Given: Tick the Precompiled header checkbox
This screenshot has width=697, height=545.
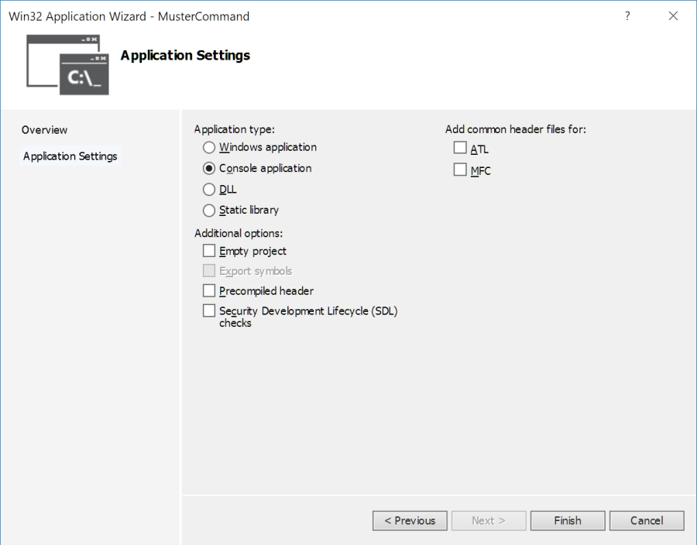Looking at the screenshot, I should pyautogui.click(x=209, y=290).
